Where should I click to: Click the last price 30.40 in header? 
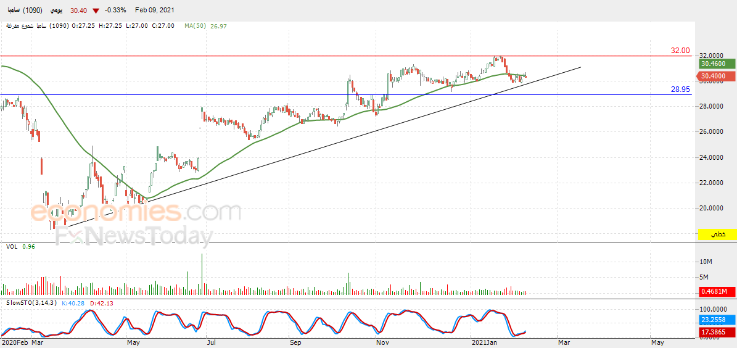78,10
